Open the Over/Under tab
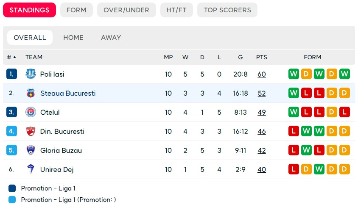Viewport: 358px width, 207px height. [x=126, y=10]
